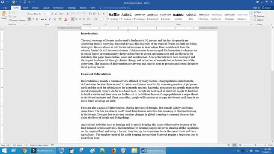Click the Ribbon Display Options icon
This screenshot has height=154, width=274.
click(257, 2)
